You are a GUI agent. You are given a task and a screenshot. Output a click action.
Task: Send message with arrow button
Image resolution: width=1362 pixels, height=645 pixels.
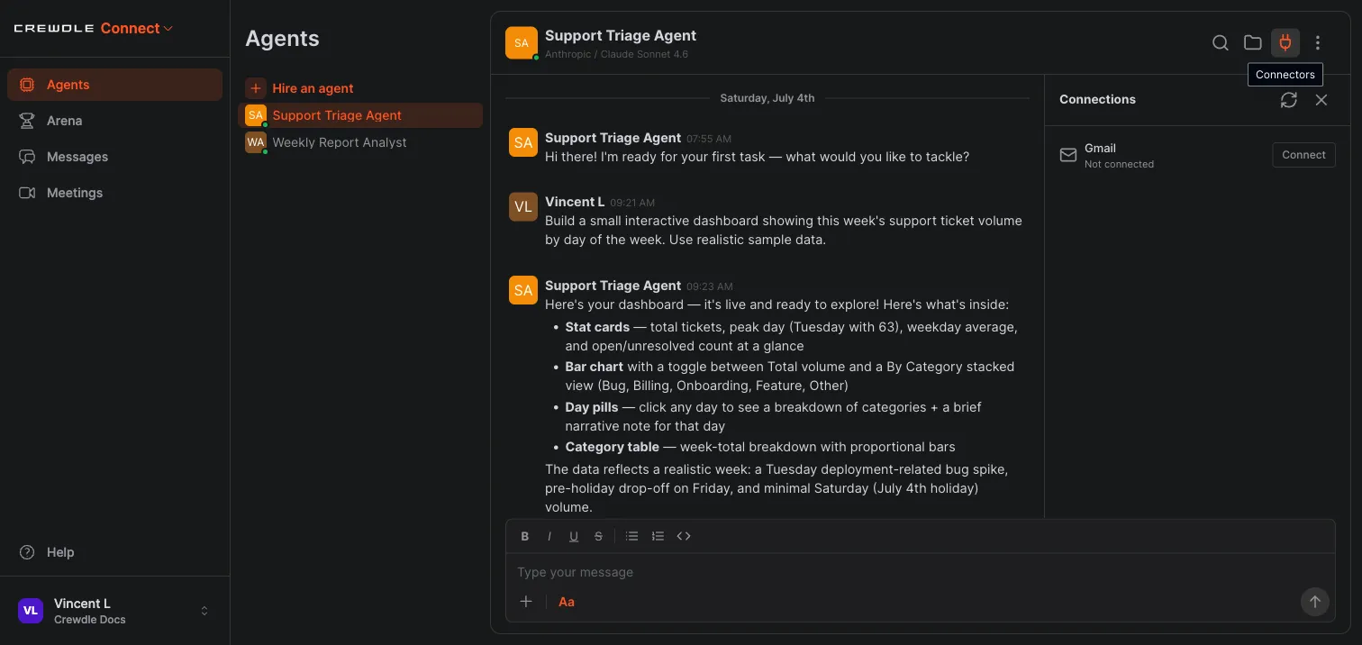click(1315, 602)
